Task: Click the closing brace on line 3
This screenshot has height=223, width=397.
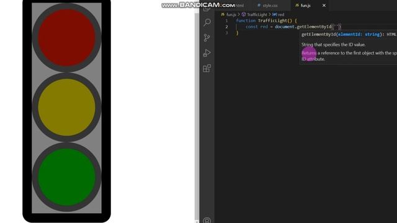Action: pyautogui.click(x=237, y=33)
